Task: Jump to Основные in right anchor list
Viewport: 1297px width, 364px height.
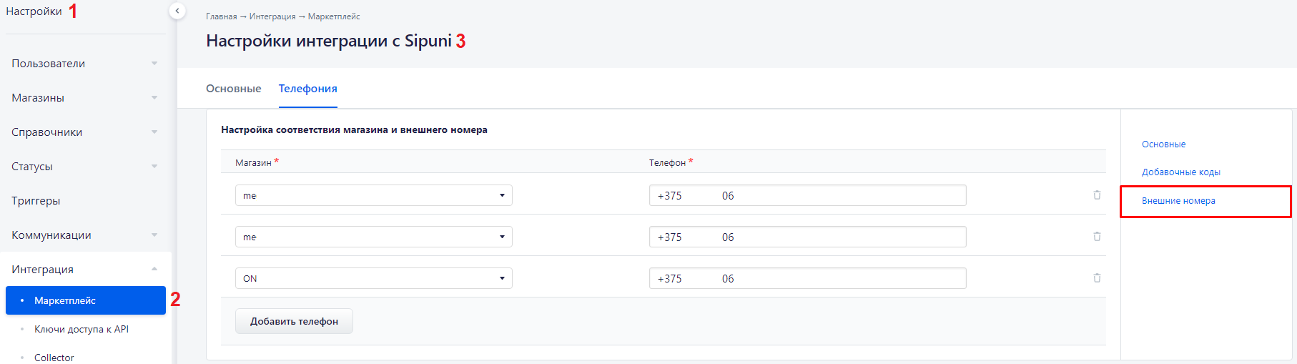Action: tap(1163, 144)
